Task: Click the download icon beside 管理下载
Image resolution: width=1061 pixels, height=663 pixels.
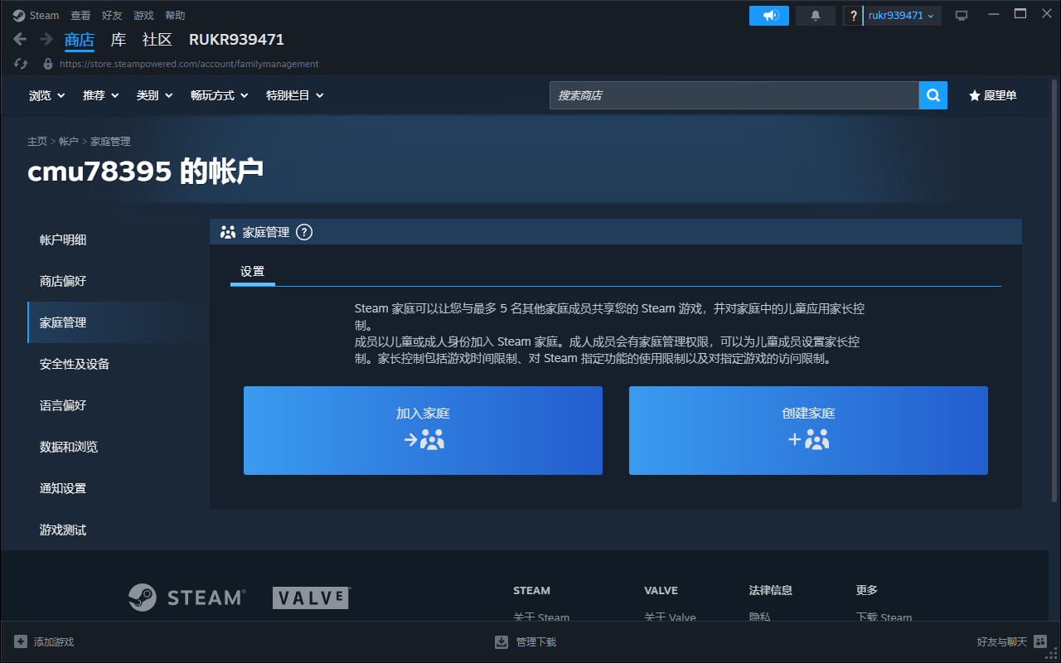Action: pyautogui.click(x=501, y=641)
